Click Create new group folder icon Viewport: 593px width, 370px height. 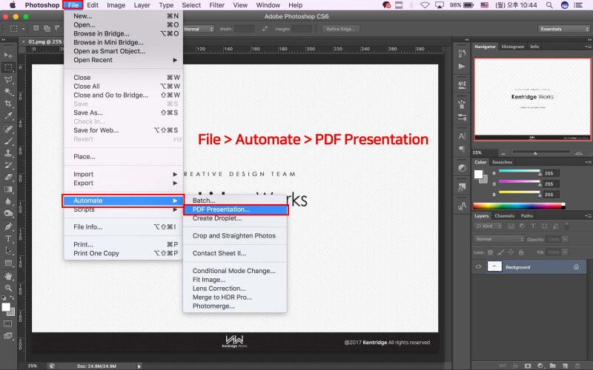pos(552,366)
